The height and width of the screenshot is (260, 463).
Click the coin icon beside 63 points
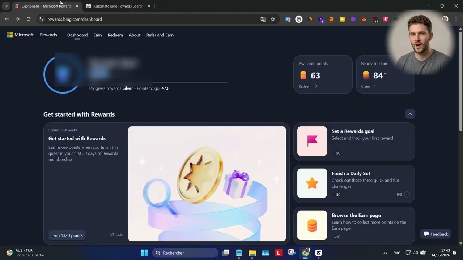pos(303,75)
